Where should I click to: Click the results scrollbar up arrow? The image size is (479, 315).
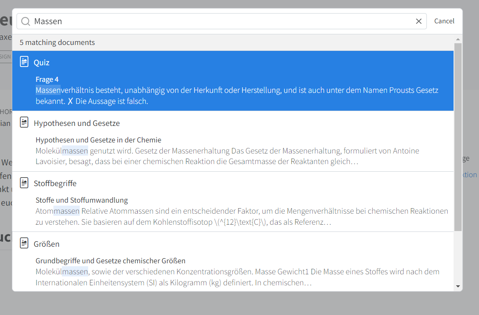point(457,39)
